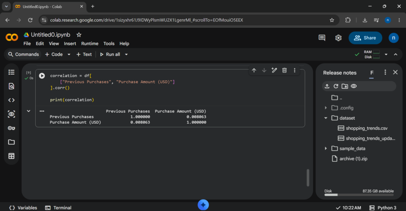Open the Help menu
This screenshot has width=406, height=211.
(124, 44)
